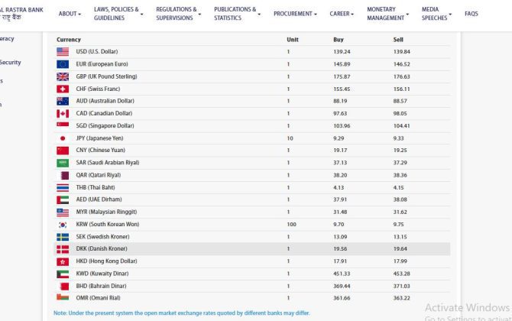Image resolution: width=512 pixels, height=321 pixels.
Task: Click the UK Pound Sterling flag icon
Action: [63, 76]
